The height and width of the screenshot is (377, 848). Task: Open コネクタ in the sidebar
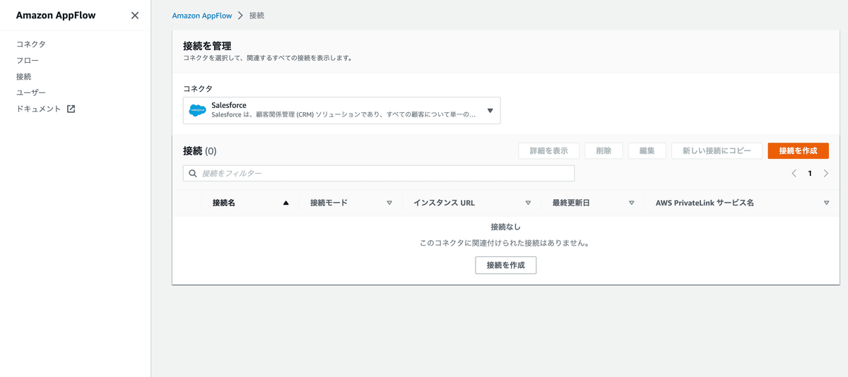click(31, 44)
